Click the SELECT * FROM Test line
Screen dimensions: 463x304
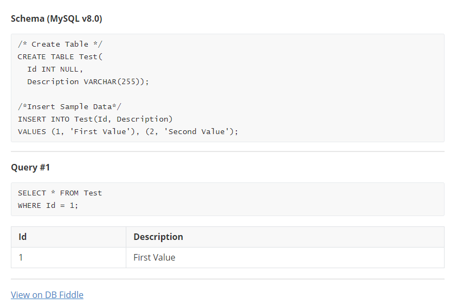coord(60,193)
